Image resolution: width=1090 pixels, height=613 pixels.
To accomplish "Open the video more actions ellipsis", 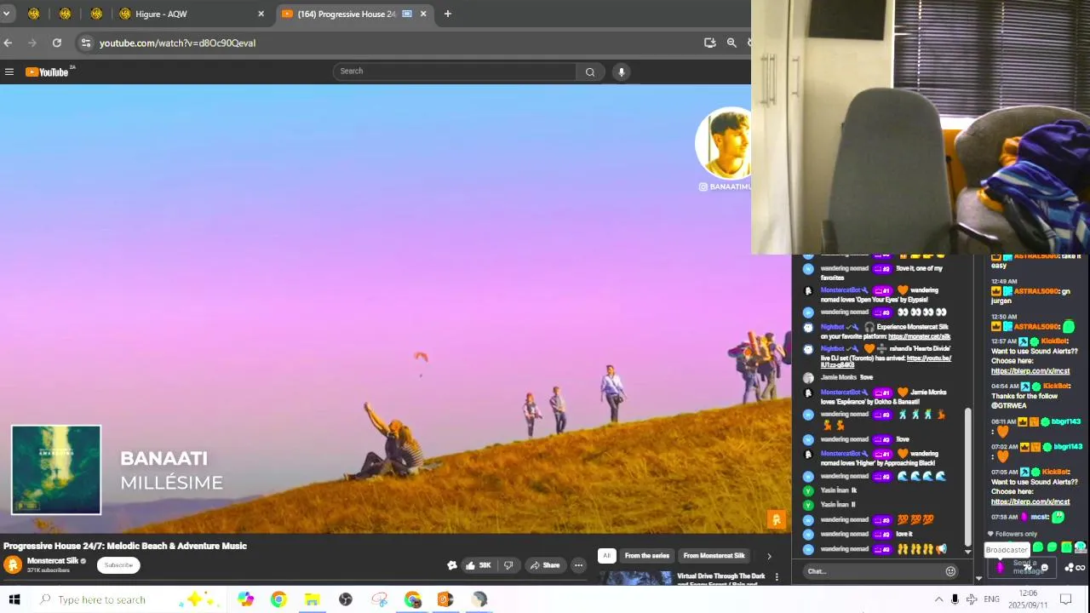I will click(x=578, y=565).
